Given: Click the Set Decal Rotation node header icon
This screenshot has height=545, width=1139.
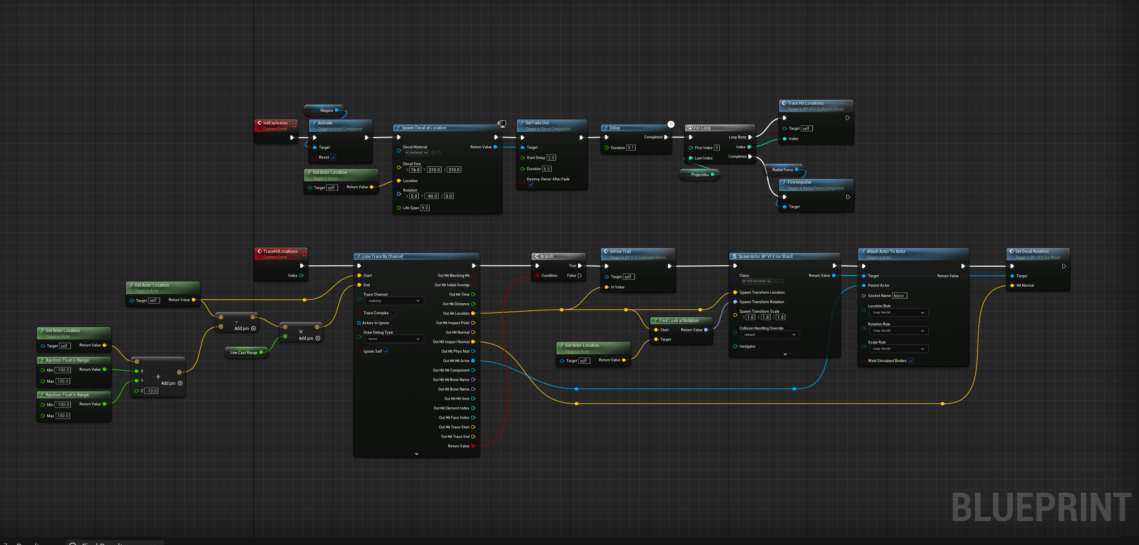Looking at the screenshot, I should [1012, 251].
